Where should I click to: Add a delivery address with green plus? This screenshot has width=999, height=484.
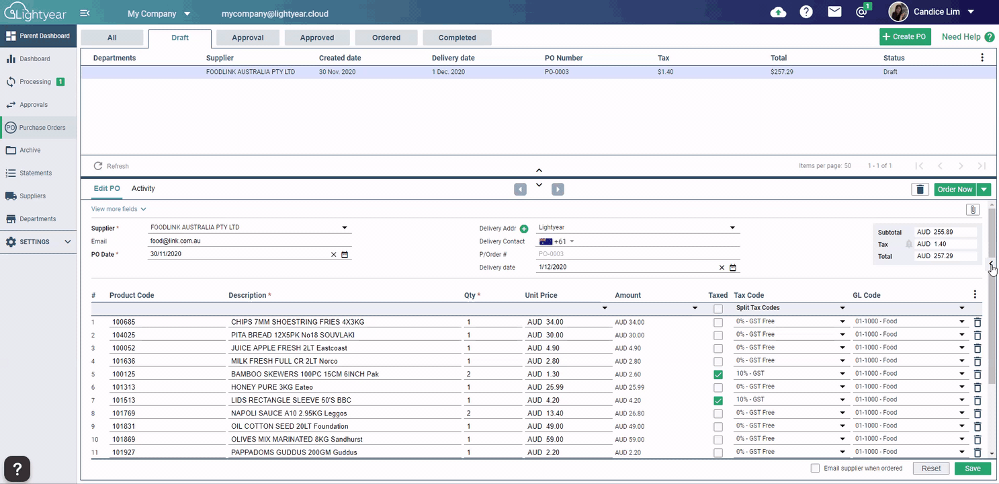point(524,229)
